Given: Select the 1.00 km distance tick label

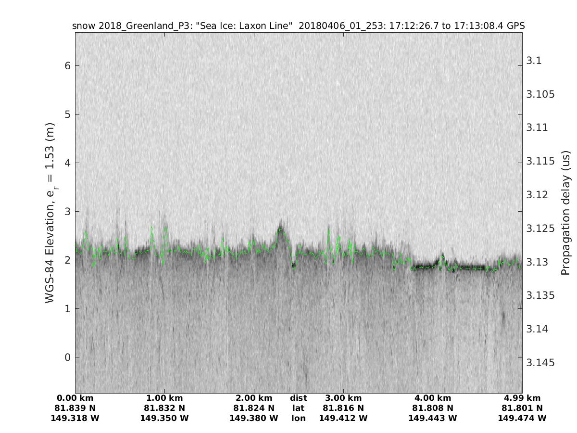Looking at the screenshot, I should pos(164,398).
